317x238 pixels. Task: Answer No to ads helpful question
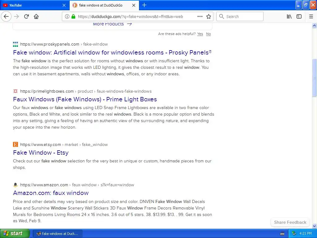point(208,34)
